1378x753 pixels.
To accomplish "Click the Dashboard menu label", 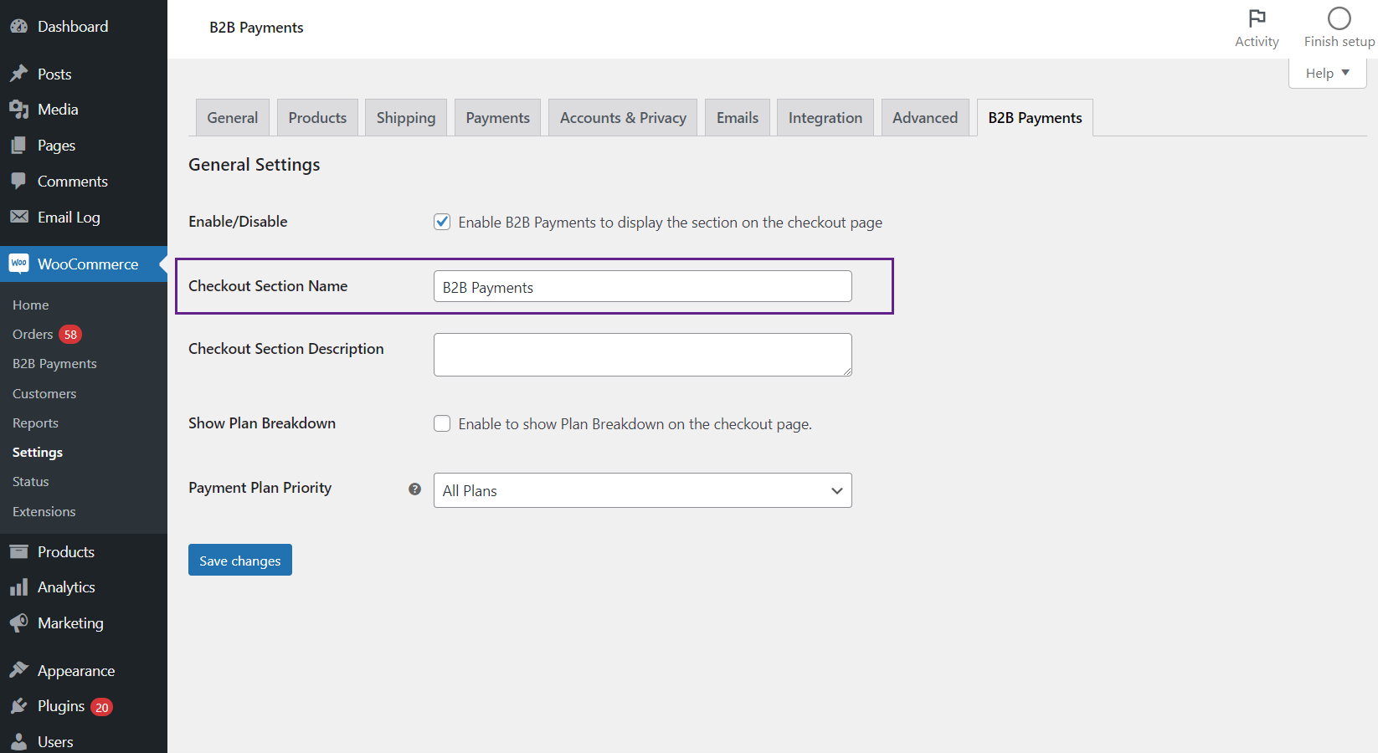I will [73, 27].
